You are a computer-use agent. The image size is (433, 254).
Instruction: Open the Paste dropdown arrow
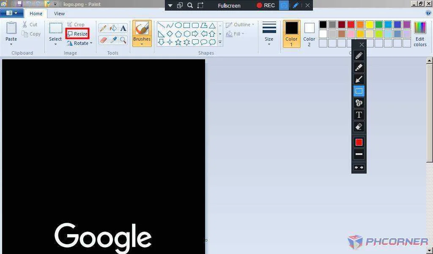pyautogui.click(x=11, y=44)
